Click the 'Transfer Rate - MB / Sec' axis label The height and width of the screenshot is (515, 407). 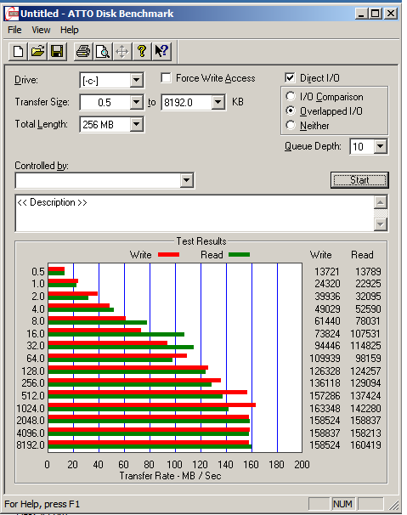[x=170, y=476]
